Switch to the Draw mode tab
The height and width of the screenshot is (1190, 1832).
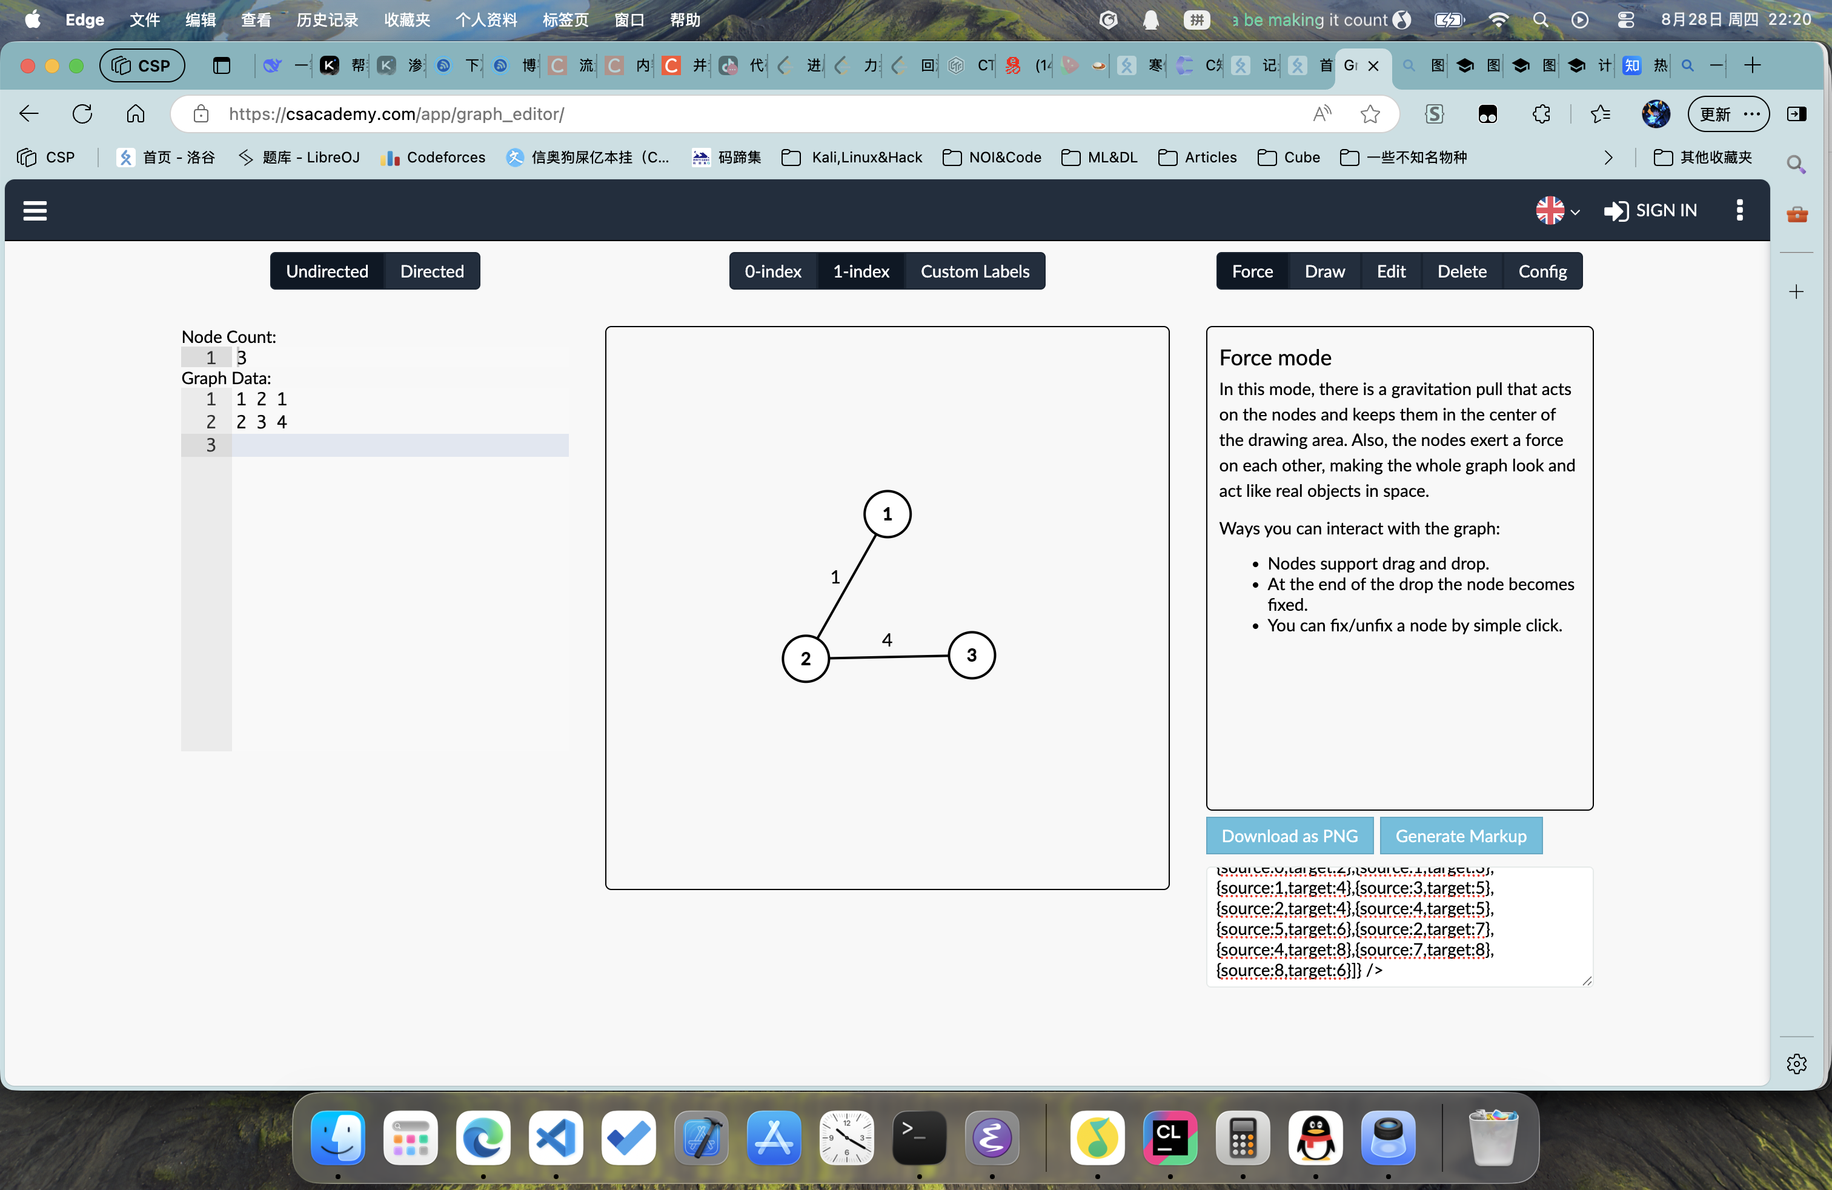1324,271
